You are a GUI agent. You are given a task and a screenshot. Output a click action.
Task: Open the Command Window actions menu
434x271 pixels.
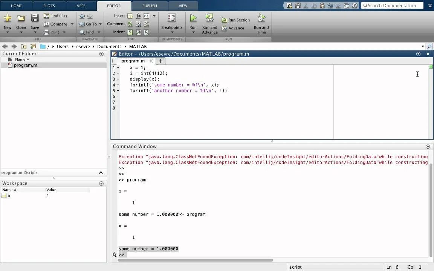tap(428, 146)
